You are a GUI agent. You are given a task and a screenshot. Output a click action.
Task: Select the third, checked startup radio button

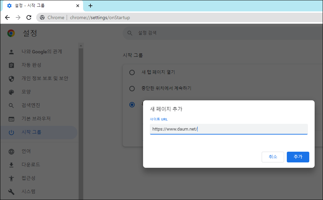tap(132, 105)
